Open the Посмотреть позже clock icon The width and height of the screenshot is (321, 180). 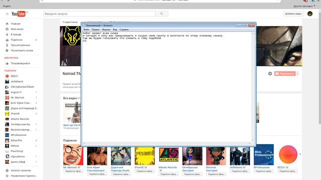[7, 50]
